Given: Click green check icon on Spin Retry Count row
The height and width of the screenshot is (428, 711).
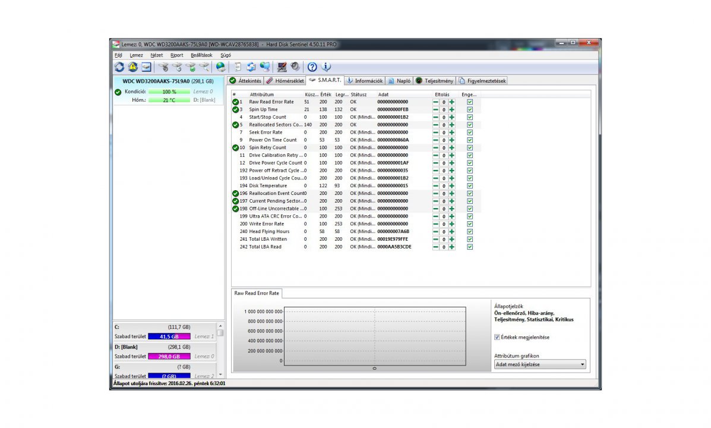Looking at the screenshot, I should 235,147.
